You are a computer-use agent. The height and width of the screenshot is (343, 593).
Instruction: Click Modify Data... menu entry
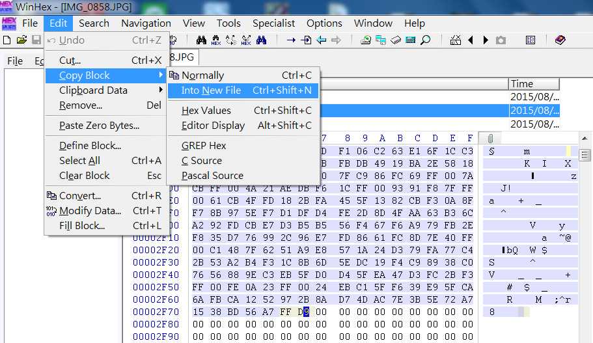106,211
